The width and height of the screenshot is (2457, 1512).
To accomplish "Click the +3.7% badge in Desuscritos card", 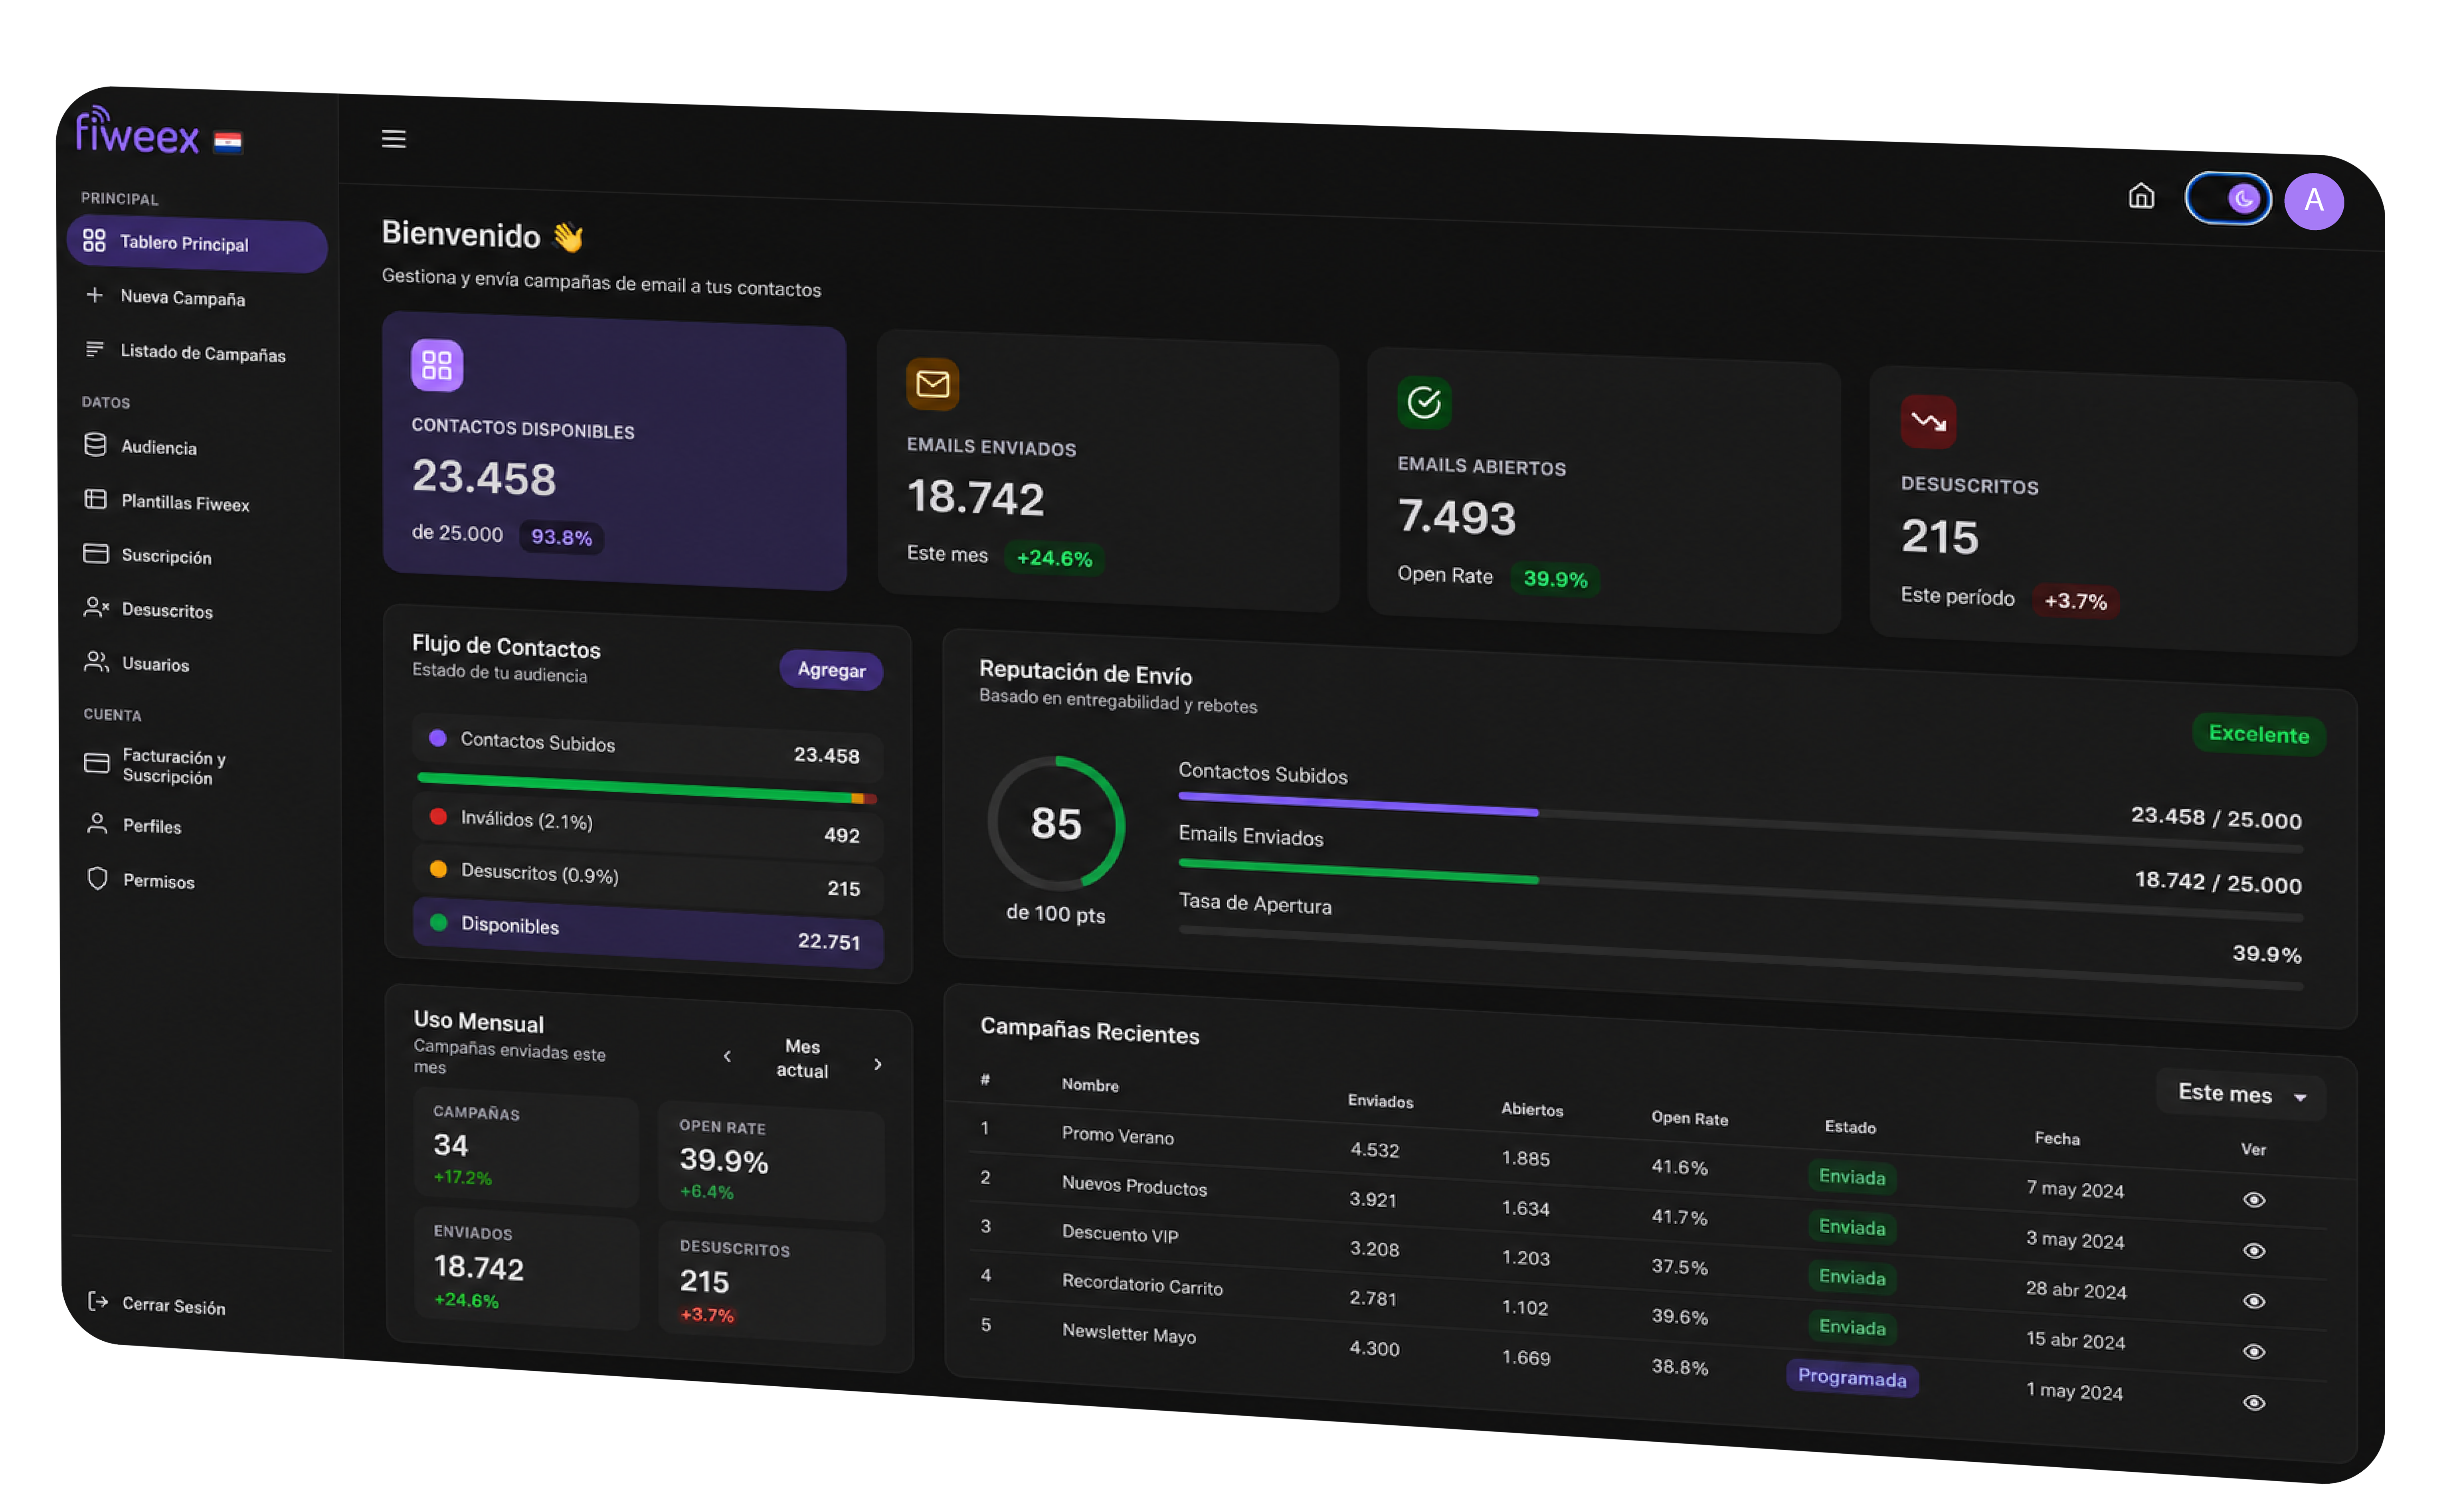I will (2075, 601).
